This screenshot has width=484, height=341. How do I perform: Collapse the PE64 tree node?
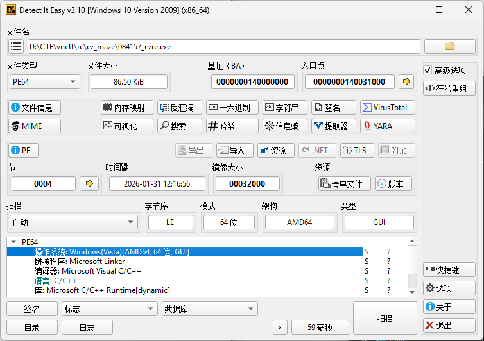point(14,242)
